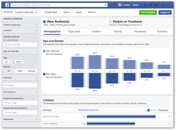The height and width of the screenshot is (130, 176).
Task: Click the Selected Audience column header
Action: click(x=88, y=110)
